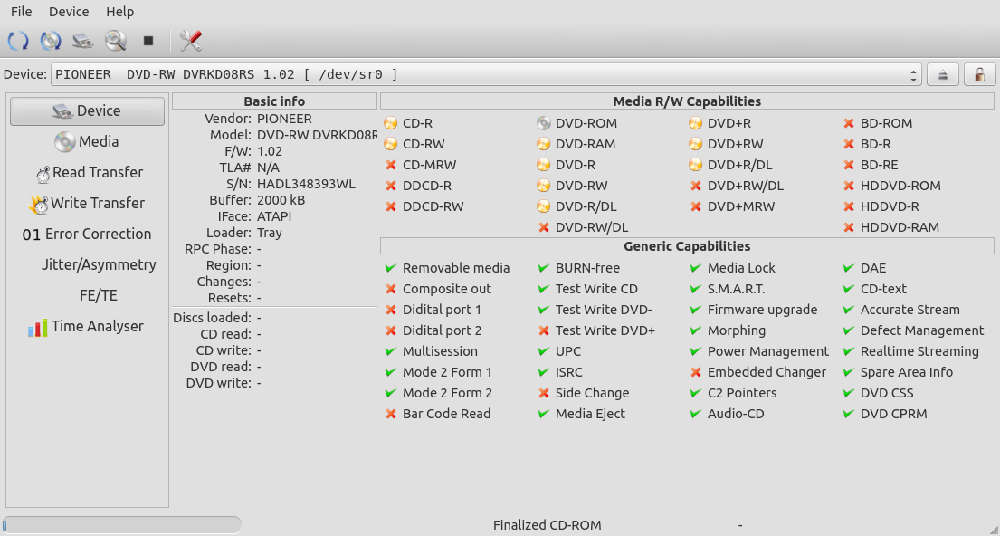Click the CD-R writable disc icon
The width and height of the screenshot is (1000, 536).
tap(390, 123)
